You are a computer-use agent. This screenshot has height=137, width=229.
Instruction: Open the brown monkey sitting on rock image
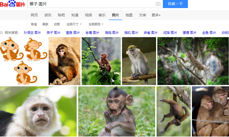pos(64,61)
